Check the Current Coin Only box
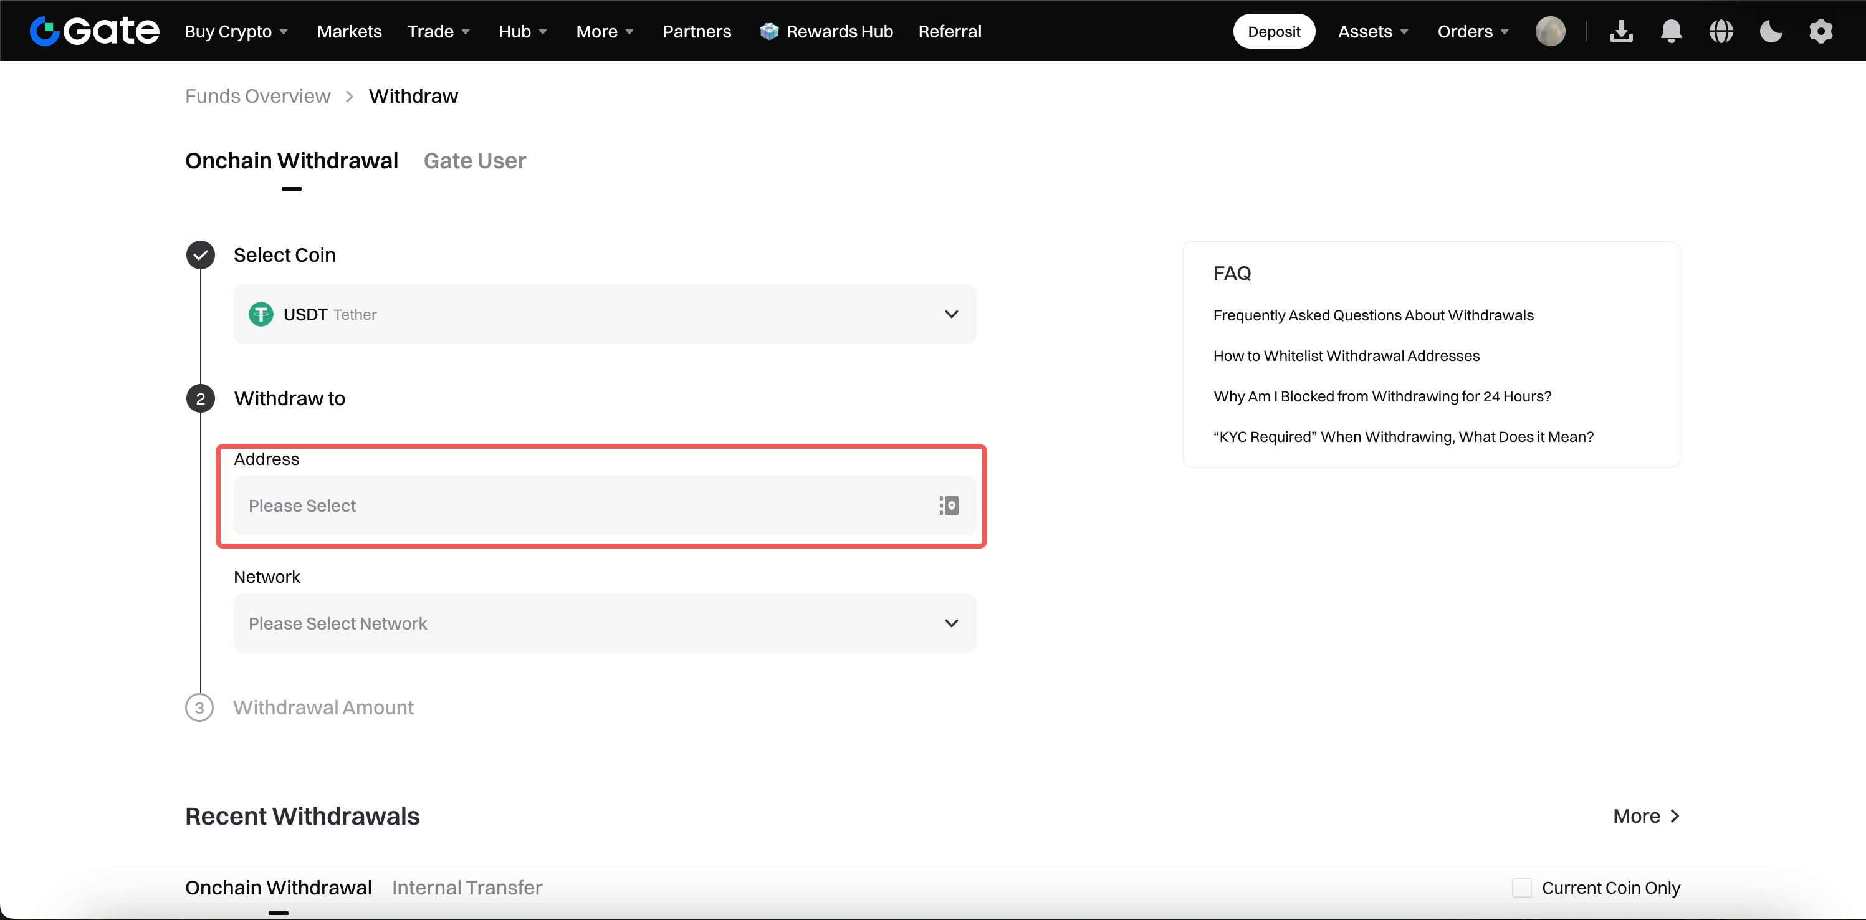 coord(1522,888)
